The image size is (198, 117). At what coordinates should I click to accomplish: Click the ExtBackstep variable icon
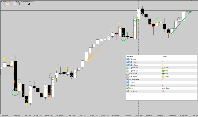128,65
